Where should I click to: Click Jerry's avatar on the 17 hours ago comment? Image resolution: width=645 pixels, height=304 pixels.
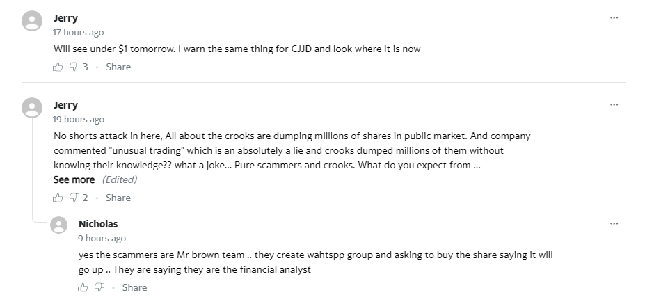(32, 21)
